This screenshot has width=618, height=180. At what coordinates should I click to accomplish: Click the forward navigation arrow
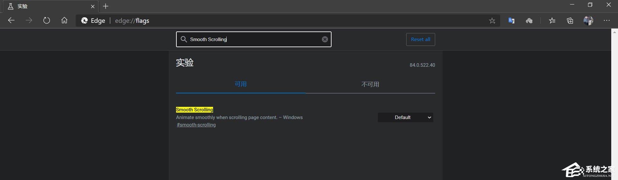click(x=29, y=21)
